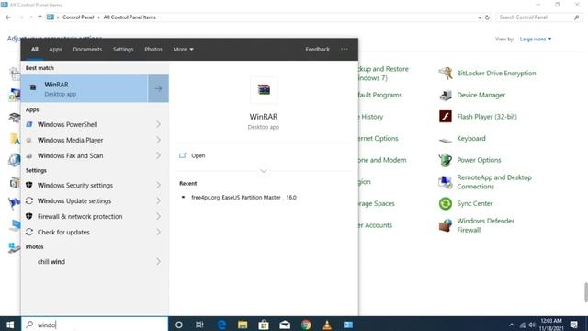588x331 pixels.
Task: Open Sync Center icon
Action: (446, 203)
